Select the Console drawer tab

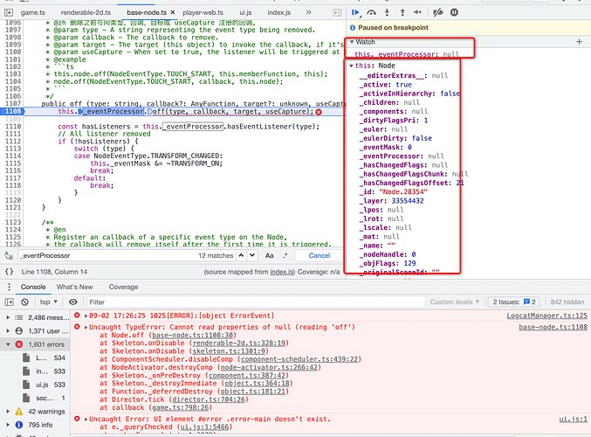[x=33, y=287]
